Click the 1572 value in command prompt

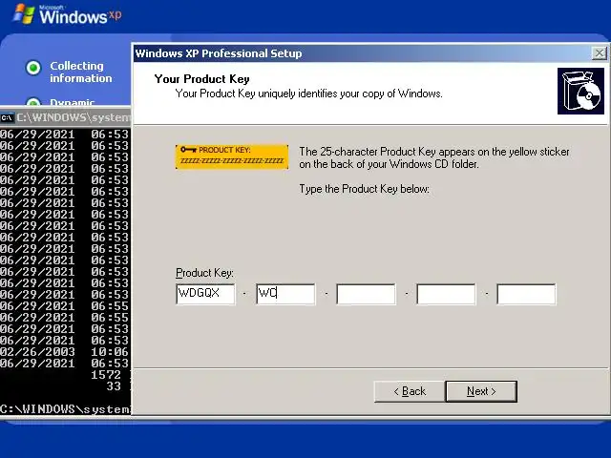pyautogui.click(x=106, y=375)
